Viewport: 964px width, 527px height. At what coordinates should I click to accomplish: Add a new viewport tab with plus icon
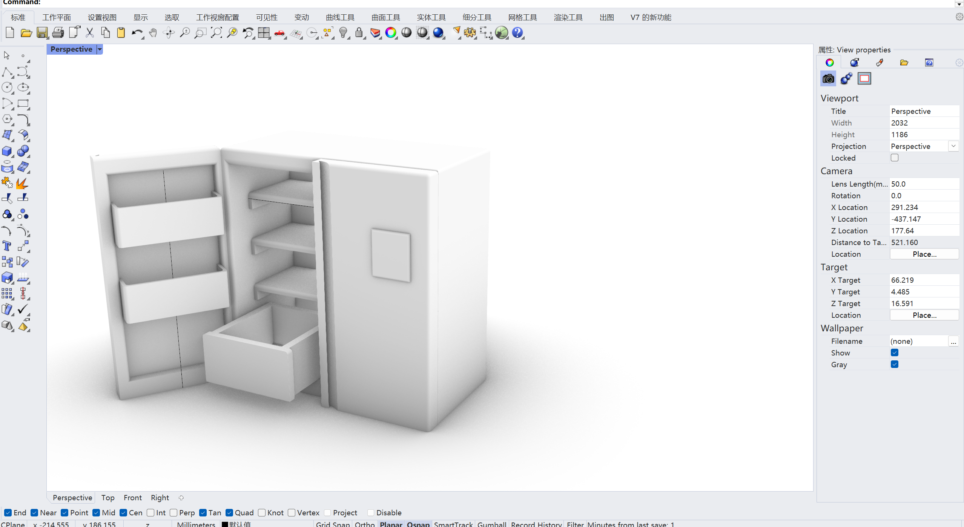pyautogui.click(x=181, y=498)
